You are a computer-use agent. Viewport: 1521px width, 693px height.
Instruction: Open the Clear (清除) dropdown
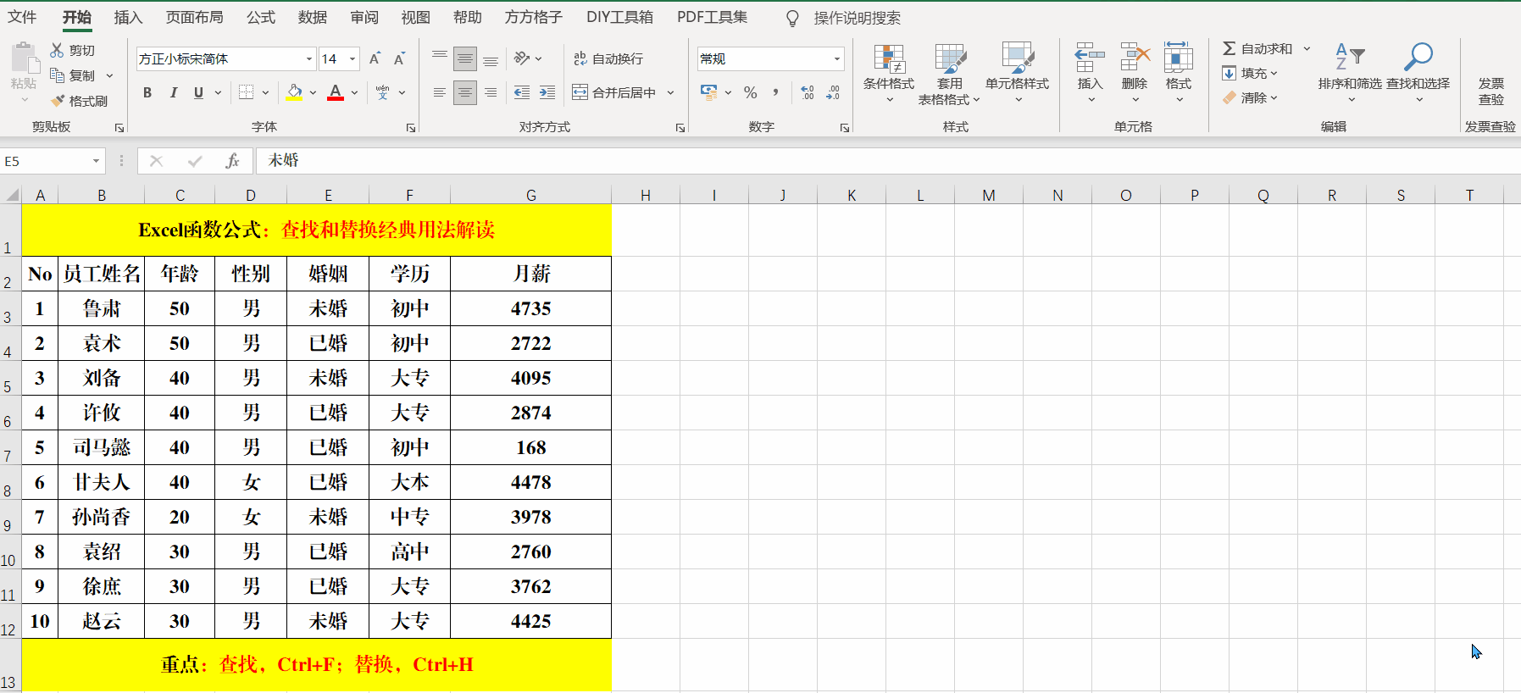point(1250,97)
